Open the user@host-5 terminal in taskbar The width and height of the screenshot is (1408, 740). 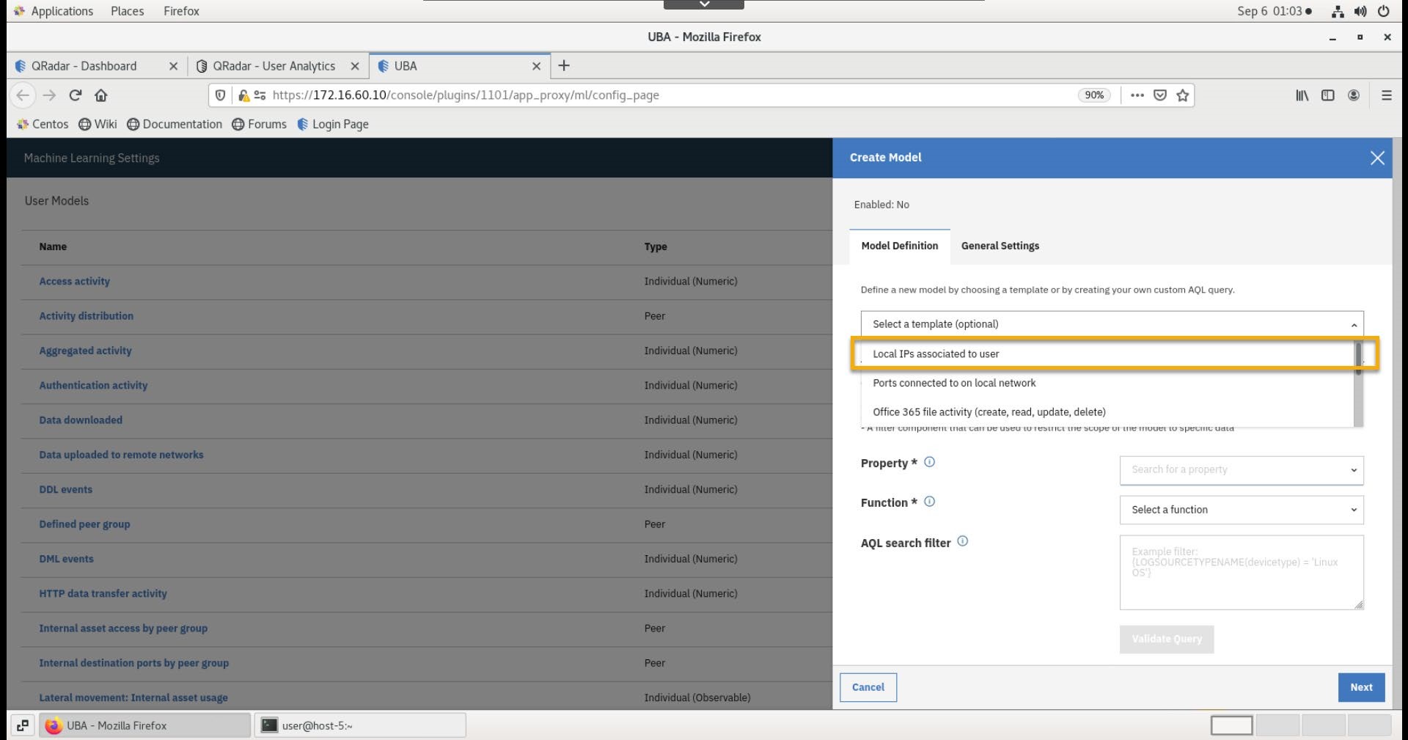[359, 725]
